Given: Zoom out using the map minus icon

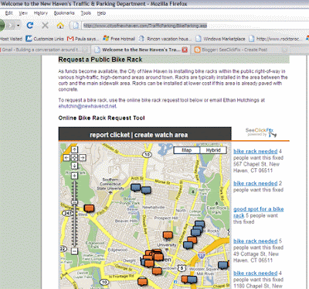Looking at the screenshot, I should point(74,251).
